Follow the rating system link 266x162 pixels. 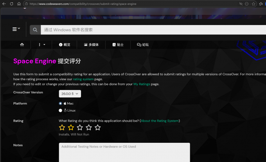(x=83, y=79)
